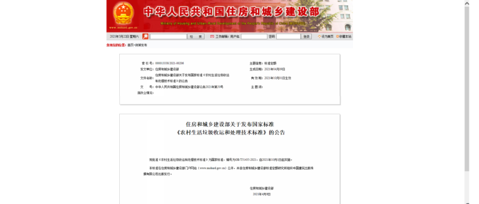Click the 工作邮箱 label
This screenshot has height=204, width=479.
point(222,36)
